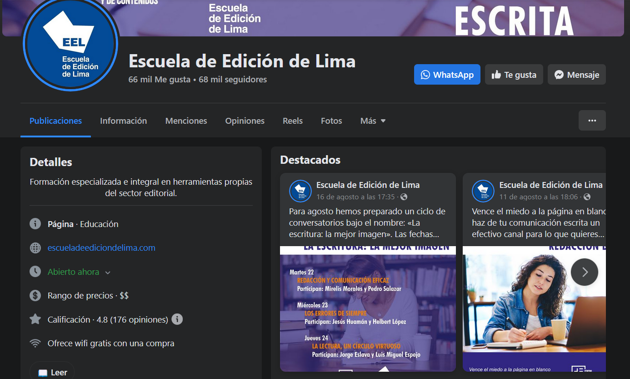Open the Escuela de Edición de Lima profile picture

[x=70, y=45]
